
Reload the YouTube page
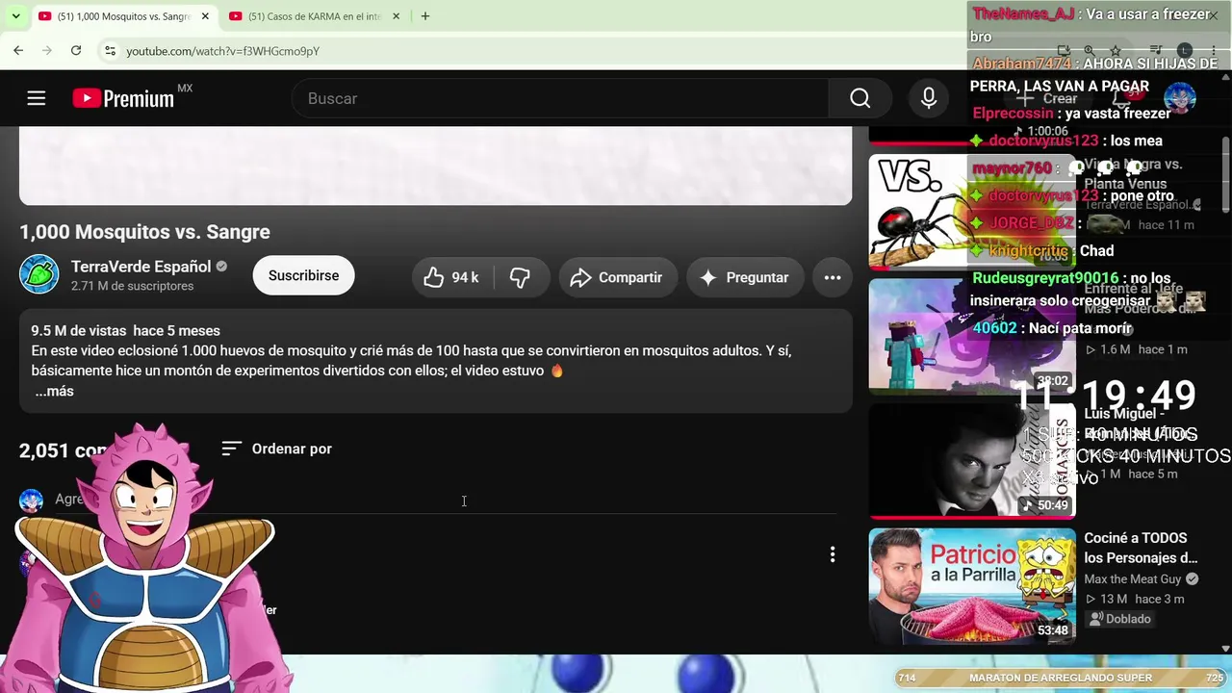[x=76, y=50]
